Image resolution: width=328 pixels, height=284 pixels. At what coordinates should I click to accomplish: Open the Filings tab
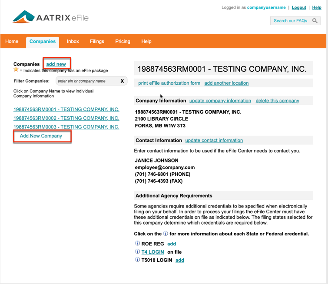click(x=97, y=42)
